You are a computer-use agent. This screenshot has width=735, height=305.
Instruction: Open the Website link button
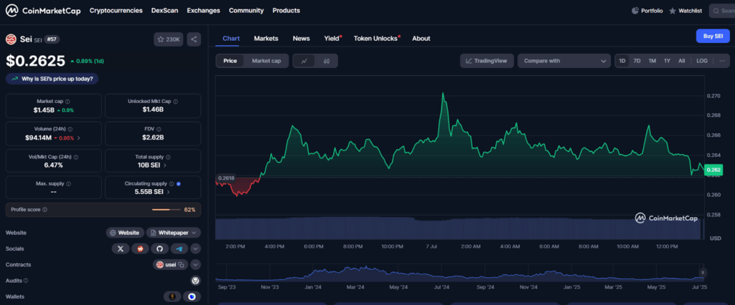tap(125, 233)
